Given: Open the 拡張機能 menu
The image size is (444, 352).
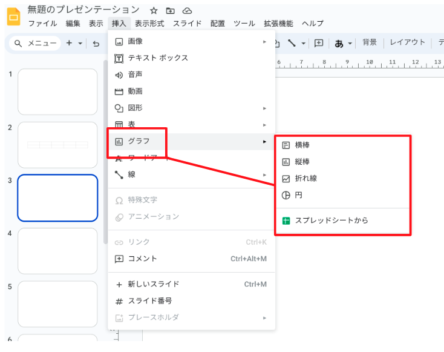Looking at the screenshot, I should [278, 23].
